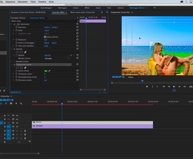Step forward one frame
Screen dimensions: 193x159
pyautogui.click(x=179, y=87)
